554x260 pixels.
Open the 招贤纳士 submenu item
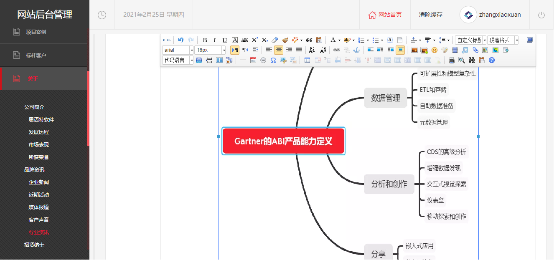click(x=34, y=245)
